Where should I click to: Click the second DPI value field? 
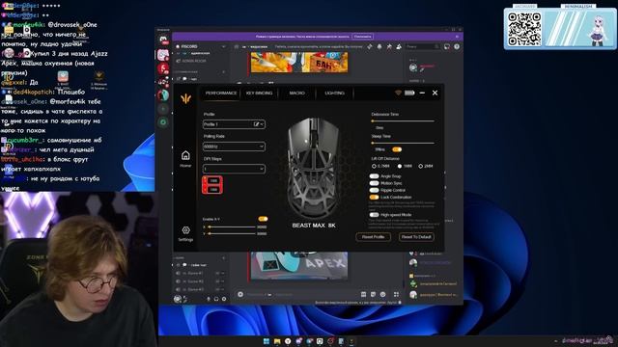(x=213, y=190)
